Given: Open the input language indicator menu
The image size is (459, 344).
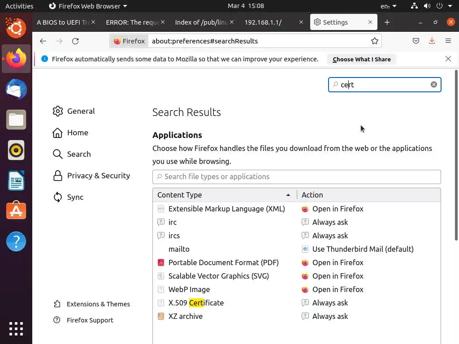Looking at the screenshot, I should tap(388, 6).
